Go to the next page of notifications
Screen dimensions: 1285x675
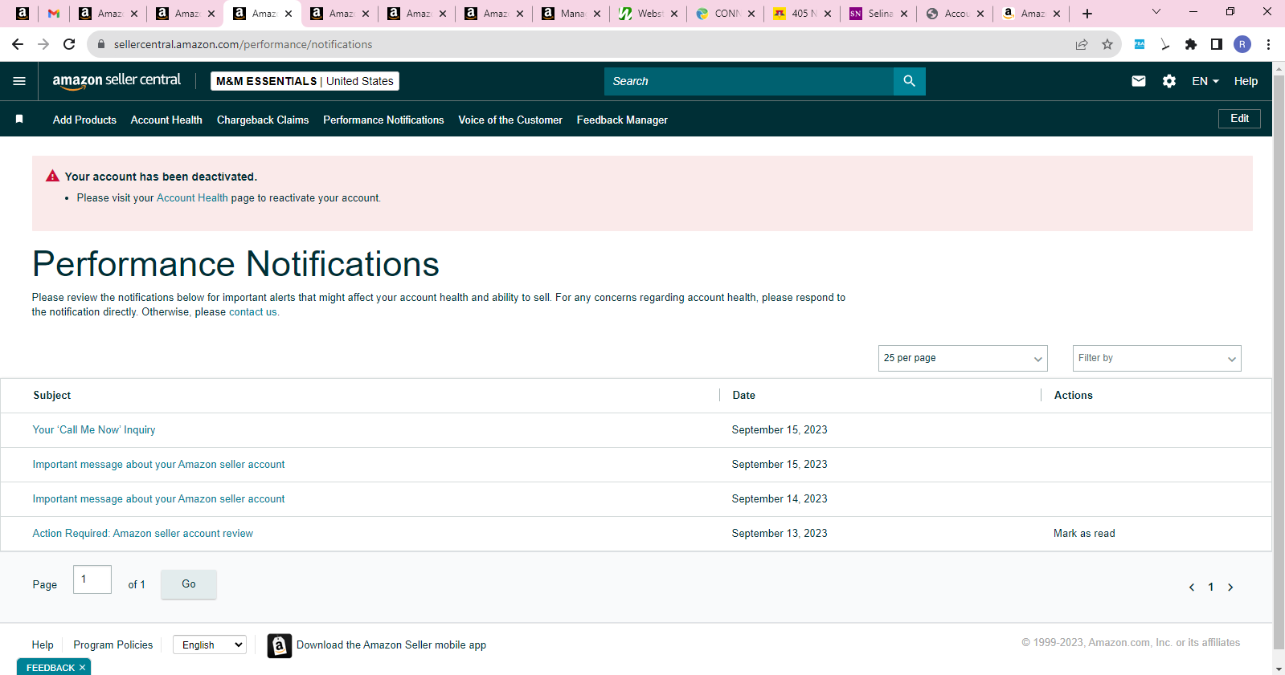coord(1230,588)
